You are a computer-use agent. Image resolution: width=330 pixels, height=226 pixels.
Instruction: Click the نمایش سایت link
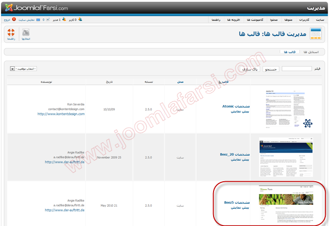pos(26,20)
